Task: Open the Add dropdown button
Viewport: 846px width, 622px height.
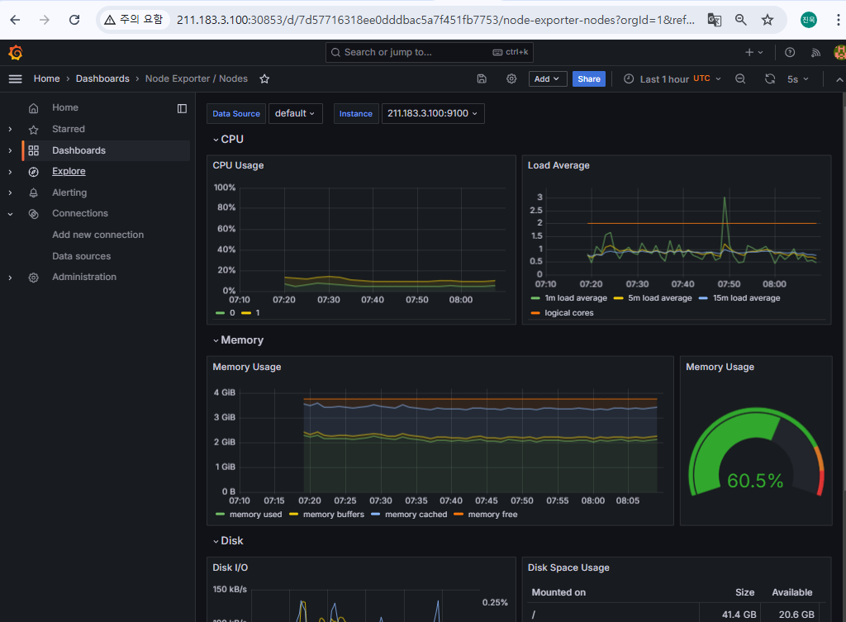Action: [x=547, y=78]
